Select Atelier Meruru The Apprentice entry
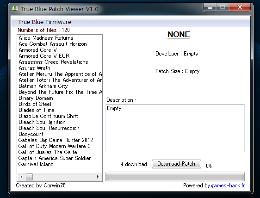The image size is (260, 198). 60,74
